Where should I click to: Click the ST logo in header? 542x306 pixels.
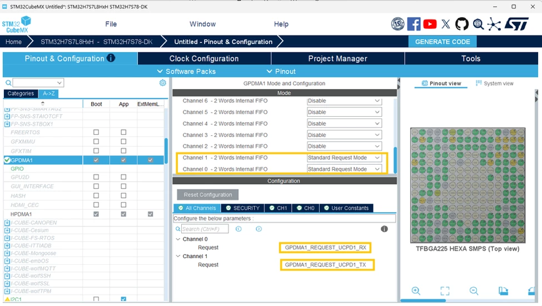click(516, 24)
